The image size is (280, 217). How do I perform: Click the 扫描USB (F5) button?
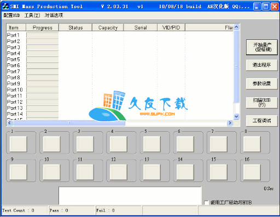[262, 103]
